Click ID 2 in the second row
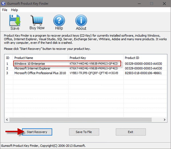 pyautogui.click(x=7, y=68)
